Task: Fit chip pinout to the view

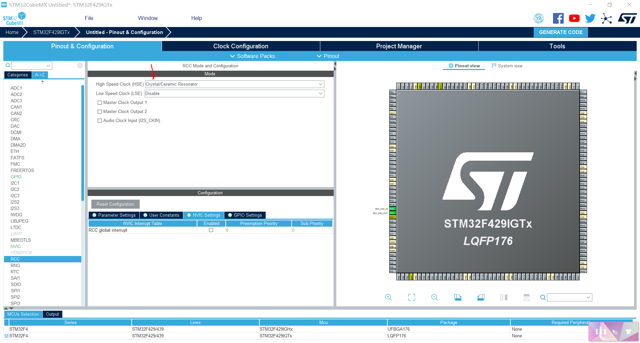Action: [412, 297]
